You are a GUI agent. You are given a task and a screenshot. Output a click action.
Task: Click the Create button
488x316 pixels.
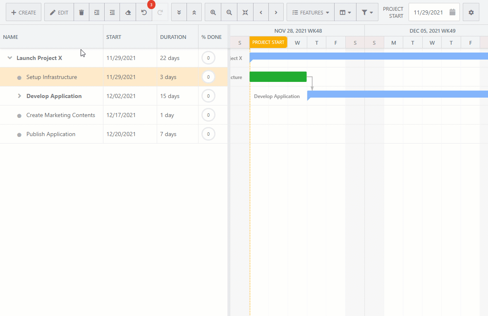(24, 12)
